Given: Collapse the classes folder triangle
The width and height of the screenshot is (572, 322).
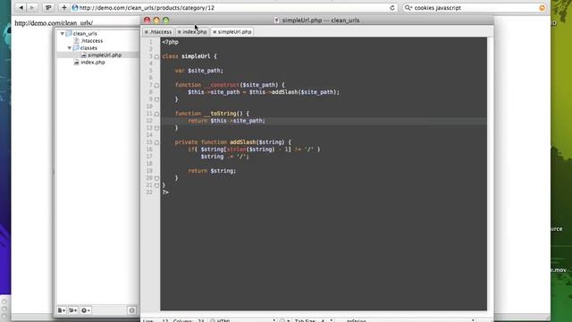Looking at the screenshot, I should (70, 47).
